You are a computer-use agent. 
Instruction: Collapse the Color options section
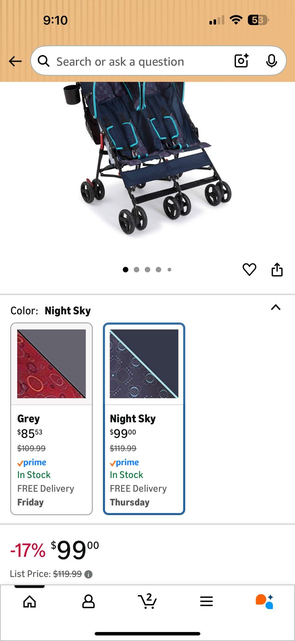(276, 307)
